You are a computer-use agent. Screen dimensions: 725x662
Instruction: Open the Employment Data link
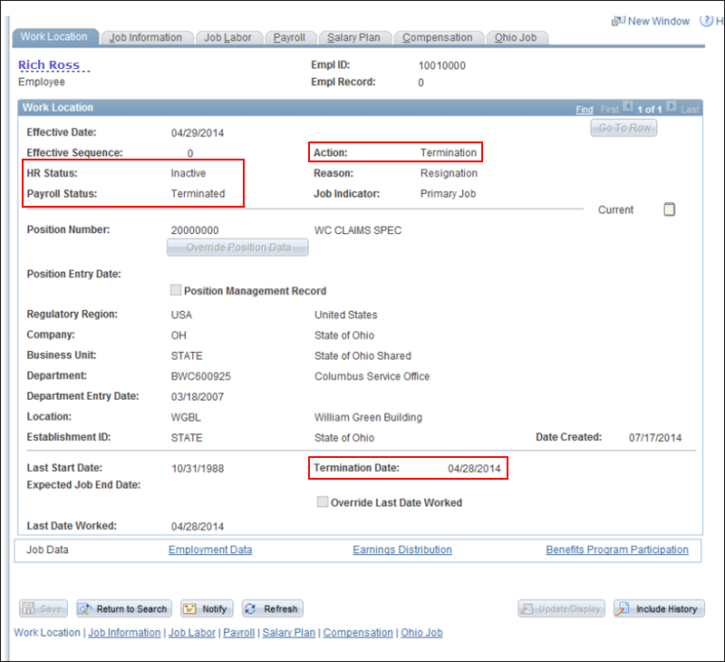(210, 550)
